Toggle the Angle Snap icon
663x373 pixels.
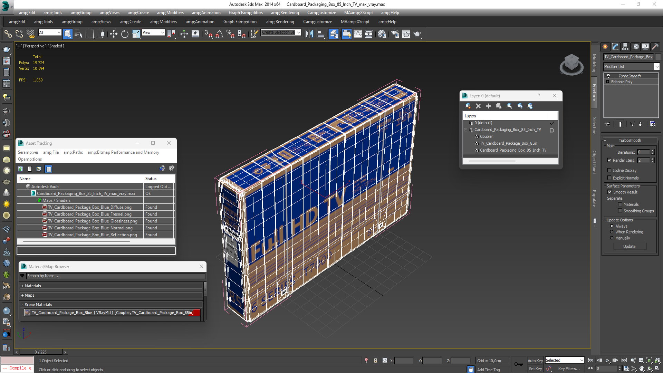pyautogui.click(x=220, y=34)
